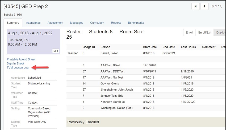Go to previous record arrow icon
Image resolution: width=226 pixels, height=130 pixels.
(x=204, y=6)
